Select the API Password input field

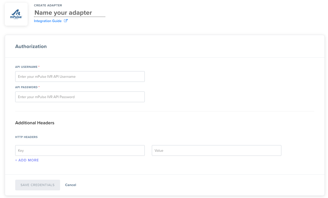(x=80, y=97)
